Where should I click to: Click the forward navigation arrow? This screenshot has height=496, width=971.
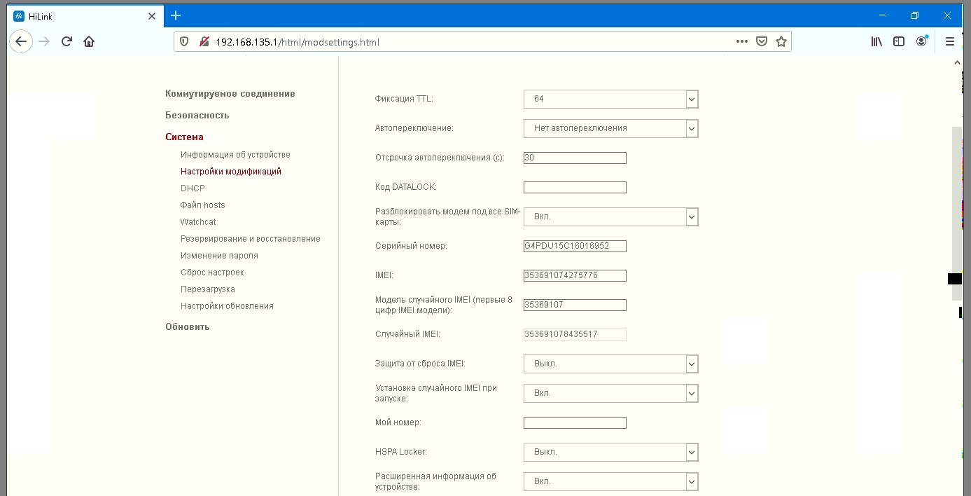click(x=43, y=41)
